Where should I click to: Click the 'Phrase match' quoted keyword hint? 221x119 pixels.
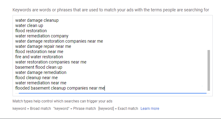pos(74,109)
